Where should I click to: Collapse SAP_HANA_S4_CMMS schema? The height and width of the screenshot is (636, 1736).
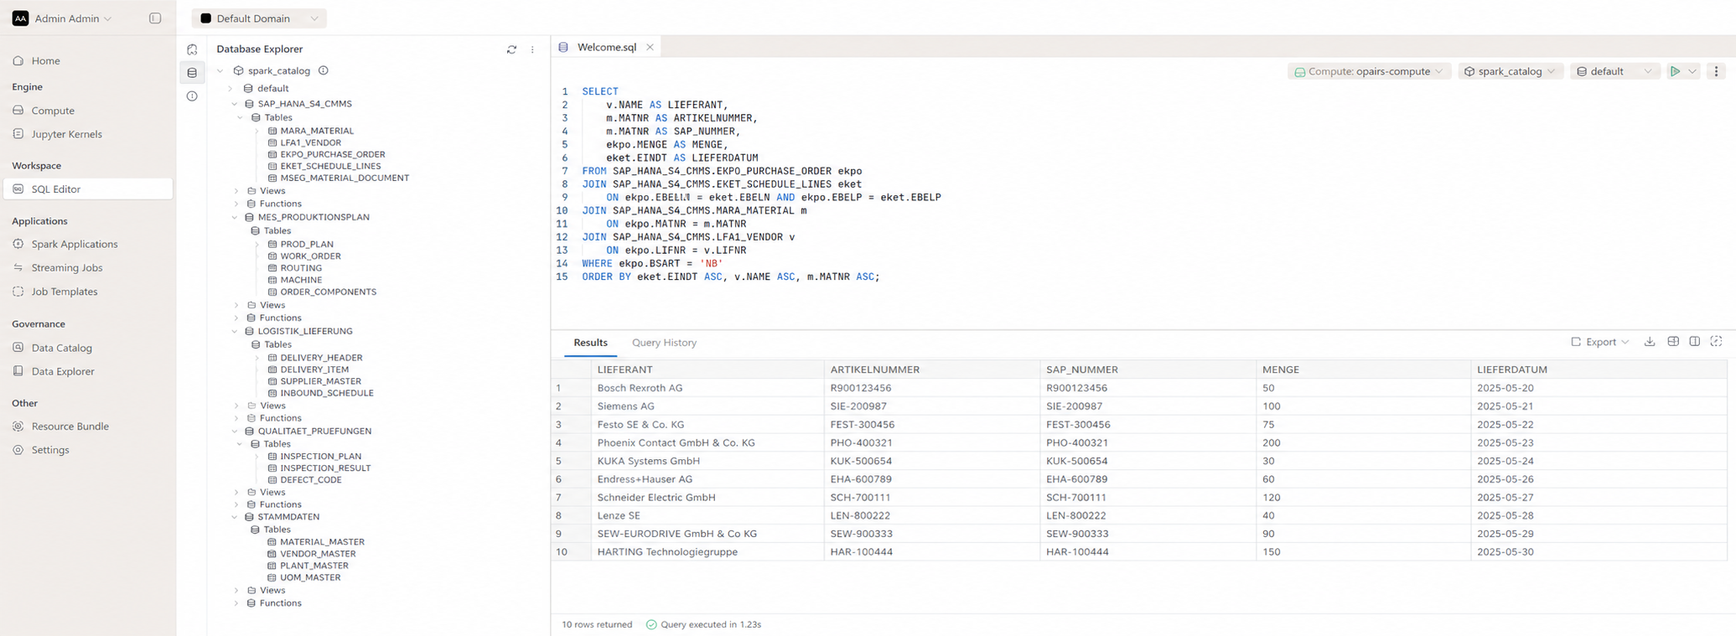[235, 104]
